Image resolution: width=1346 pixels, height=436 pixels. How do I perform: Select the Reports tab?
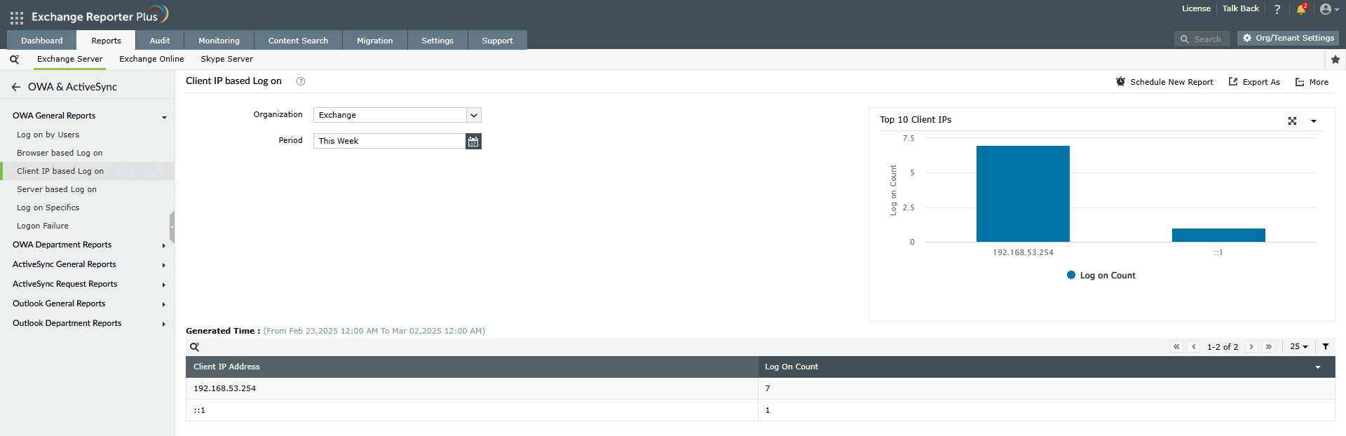[106, 41]
